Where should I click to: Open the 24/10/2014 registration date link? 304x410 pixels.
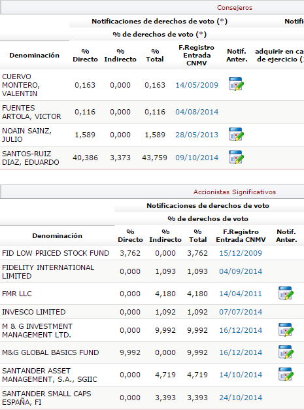(241, 398)
